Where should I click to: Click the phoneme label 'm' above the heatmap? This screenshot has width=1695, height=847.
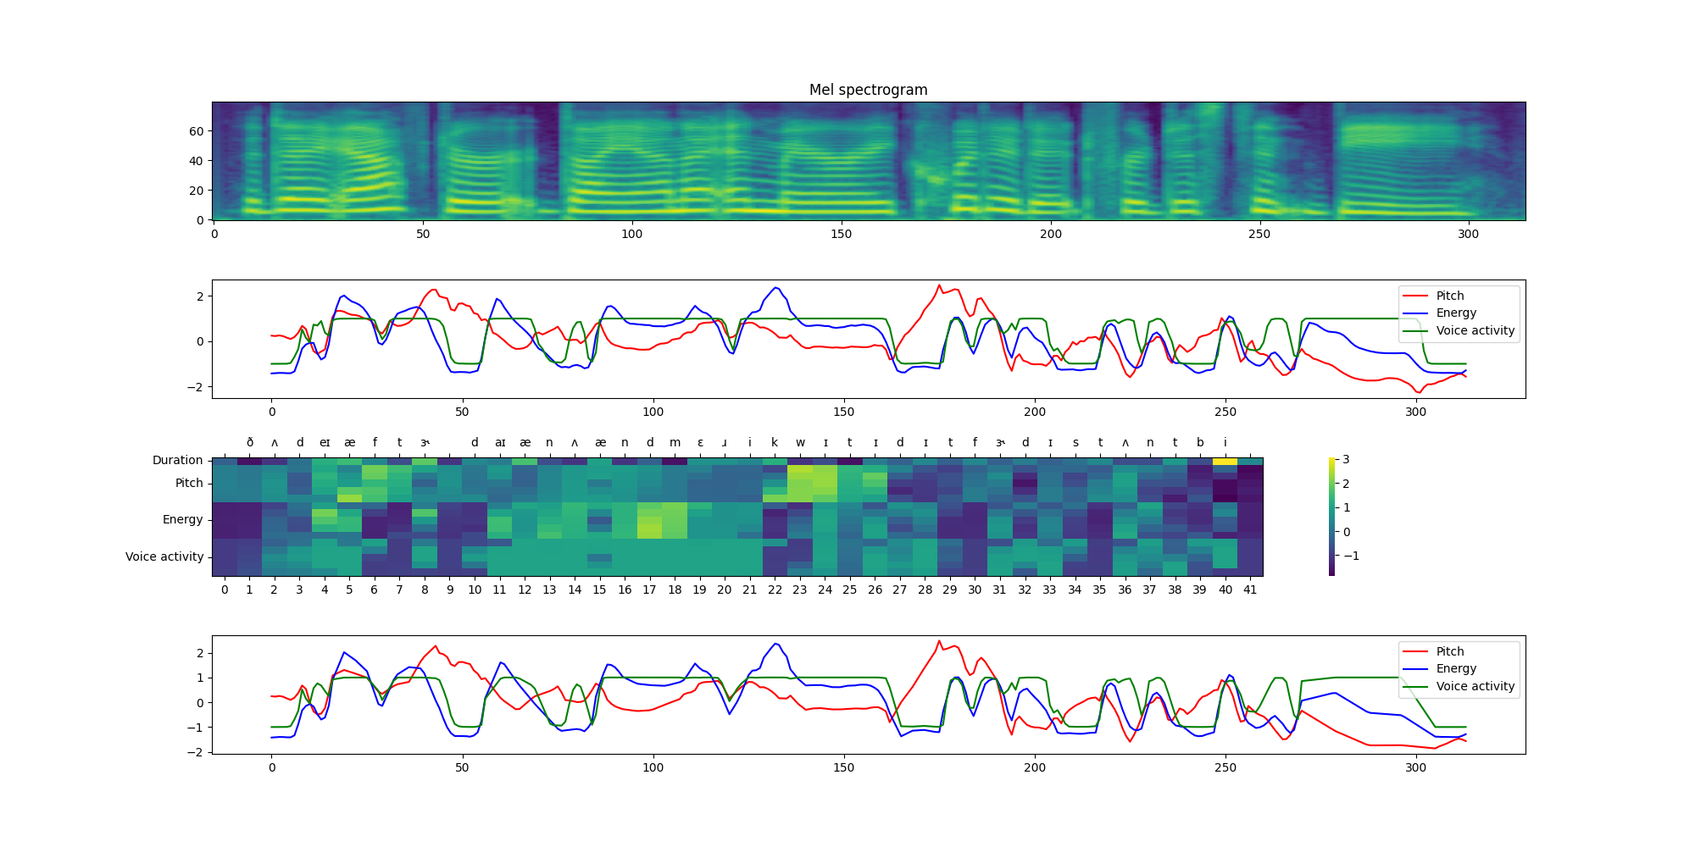point(675,442)
